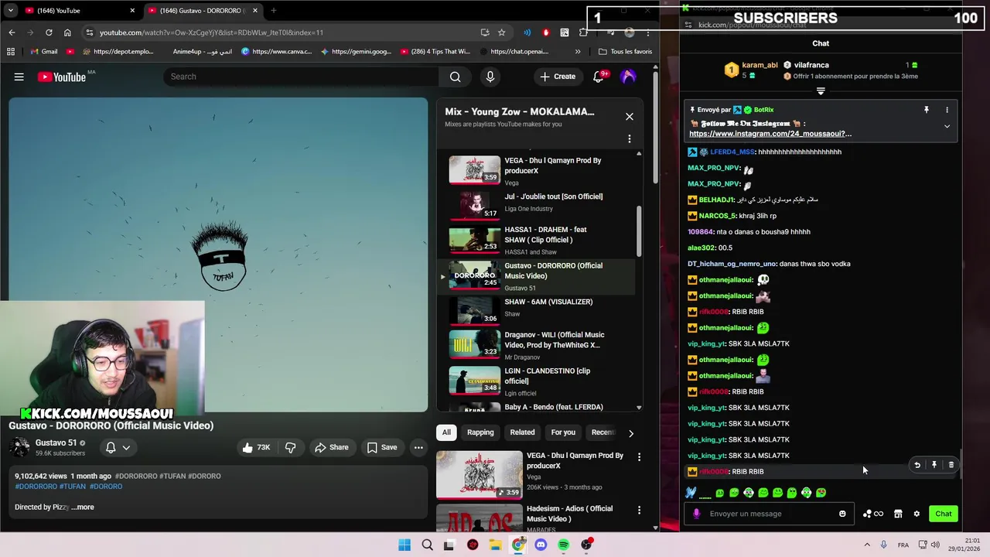Open the Chrome extensions puzzle icon
990x557 pixels.
tap(583, 32)
